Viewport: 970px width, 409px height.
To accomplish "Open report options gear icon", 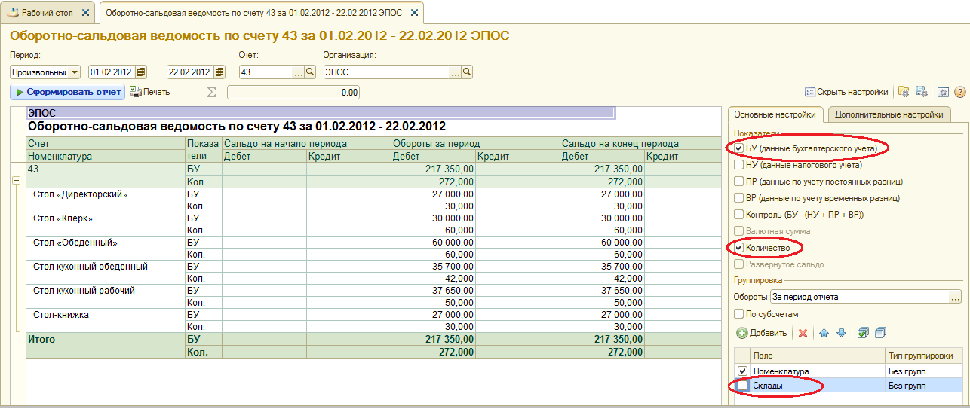I will [x=943, y=92].
